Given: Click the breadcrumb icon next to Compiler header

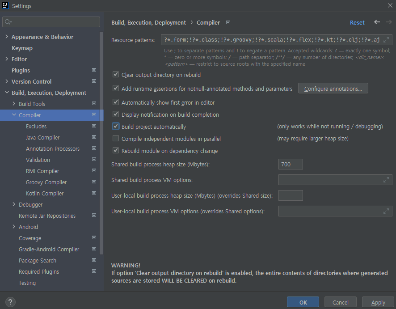Looking at the screenshot, I should pyautogui.click(x=228, y=22).
